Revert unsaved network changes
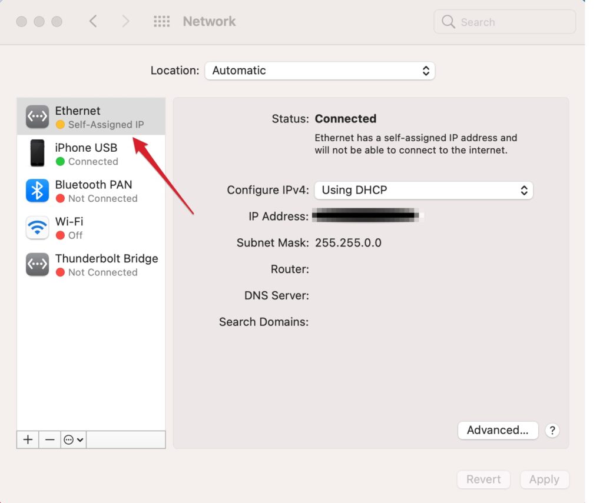The image size is (603, 503). tap(483, 479)
